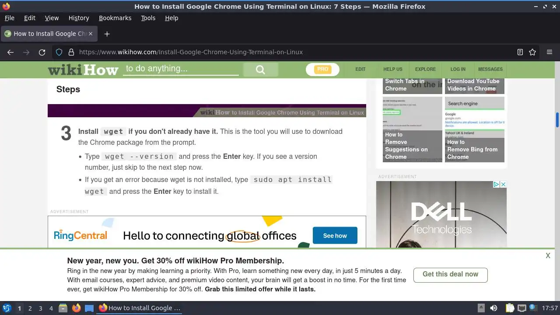Open a new browser tab
560x315 pixels.
coord(107,34)
